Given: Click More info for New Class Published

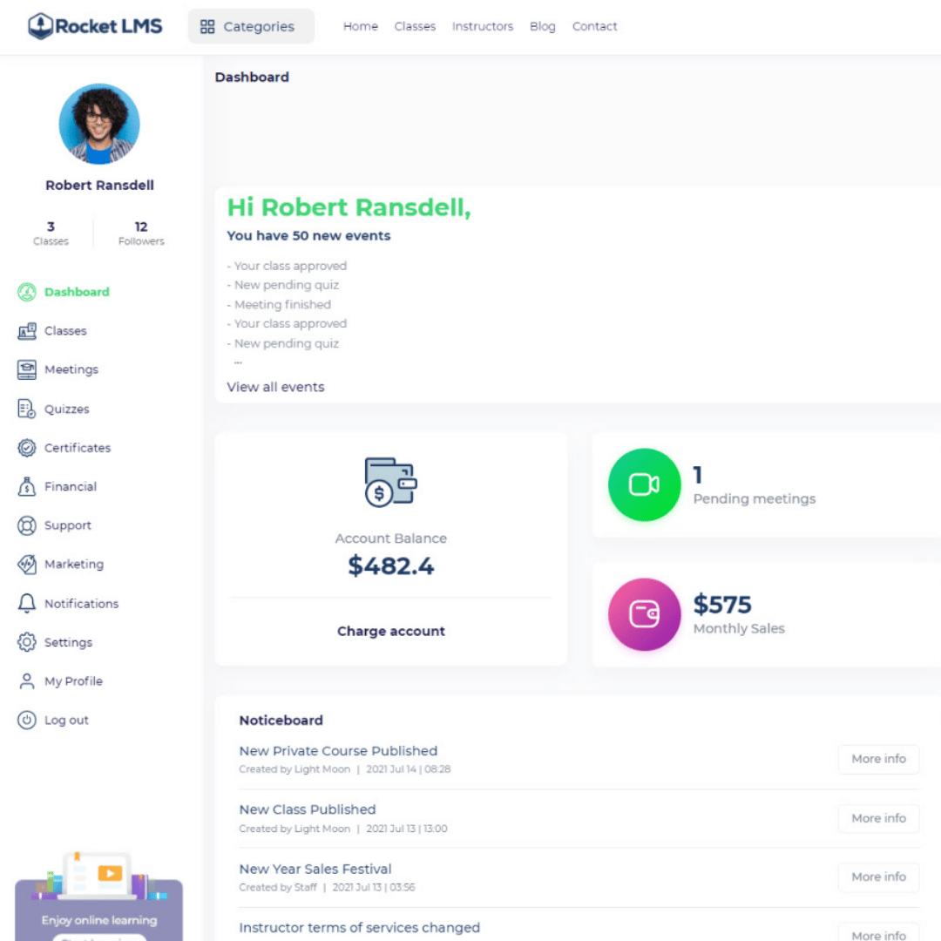Looking at the screenshot, I should point(878,818).
